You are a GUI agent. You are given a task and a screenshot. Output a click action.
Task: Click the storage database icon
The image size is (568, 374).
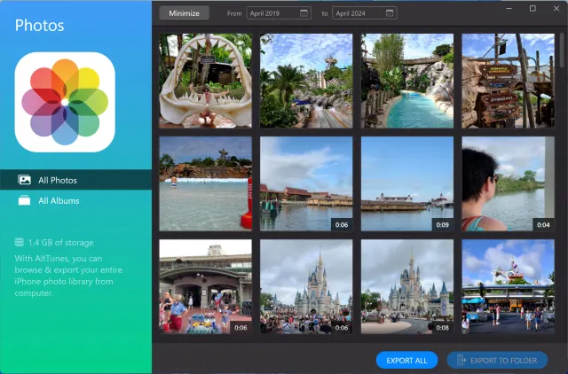(x=19, y=242)
